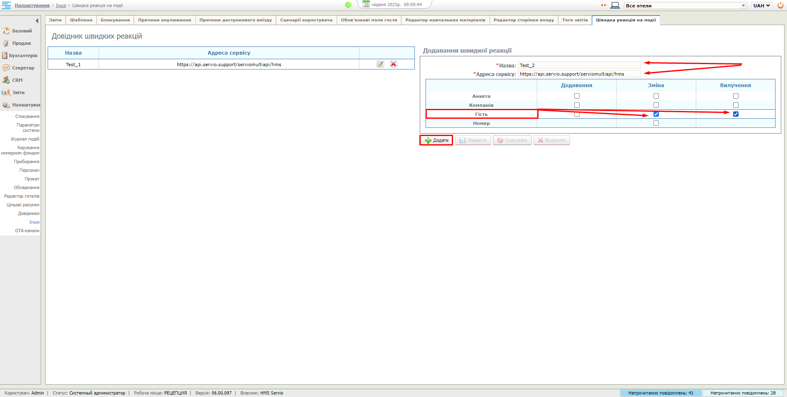Switch to the Шаблони tab
Image resolution: width=787 pixels, height=397 pixels.
[x=81, y=20]
